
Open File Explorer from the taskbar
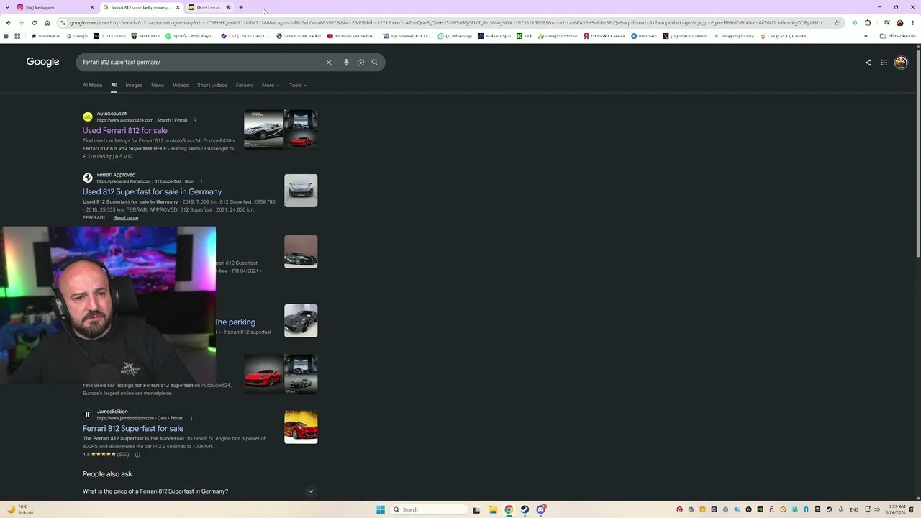pos(493,509)
